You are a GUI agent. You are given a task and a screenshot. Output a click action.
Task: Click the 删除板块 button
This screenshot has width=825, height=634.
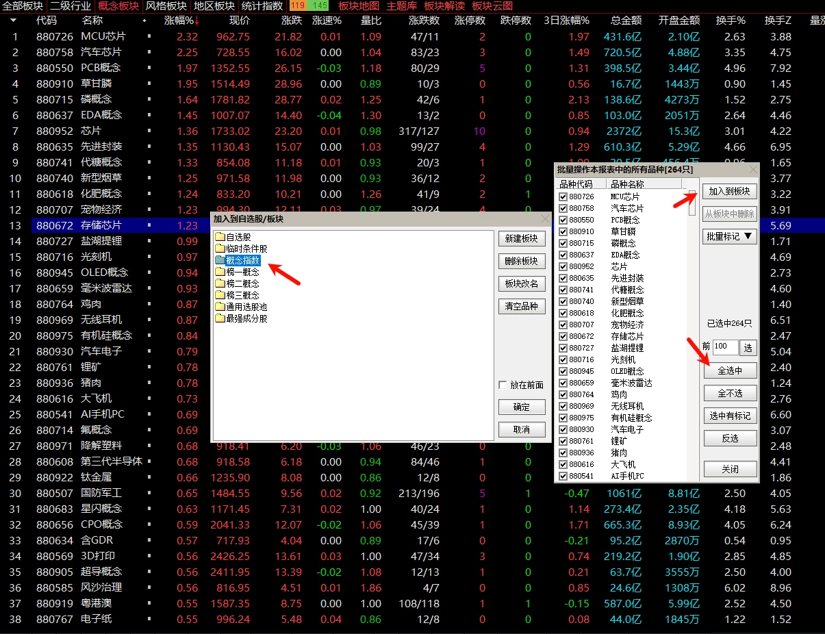[x=522, y=261]
